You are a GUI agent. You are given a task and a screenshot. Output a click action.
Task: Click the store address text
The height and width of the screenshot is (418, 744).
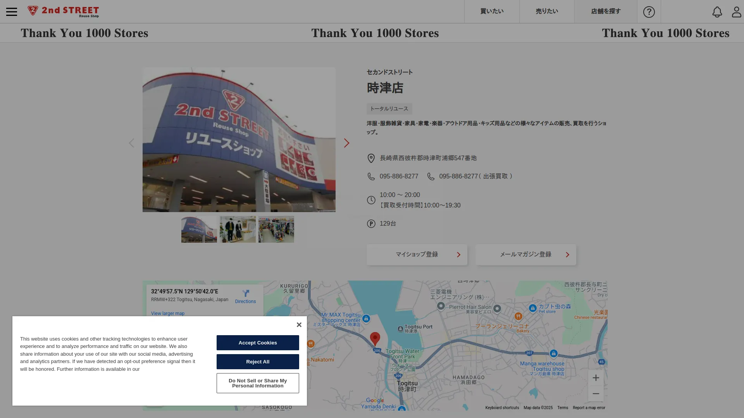click(x=428, y=158)
